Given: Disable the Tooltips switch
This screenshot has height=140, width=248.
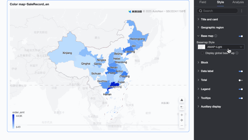Looking at the screenshot, I should (x=241, y=98).
